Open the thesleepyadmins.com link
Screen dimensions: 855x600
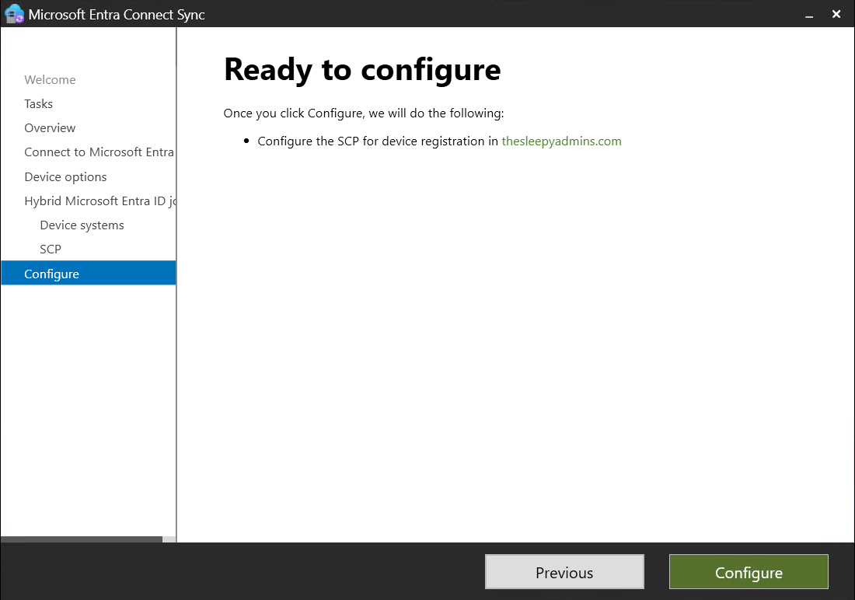[x=561, y=141]
